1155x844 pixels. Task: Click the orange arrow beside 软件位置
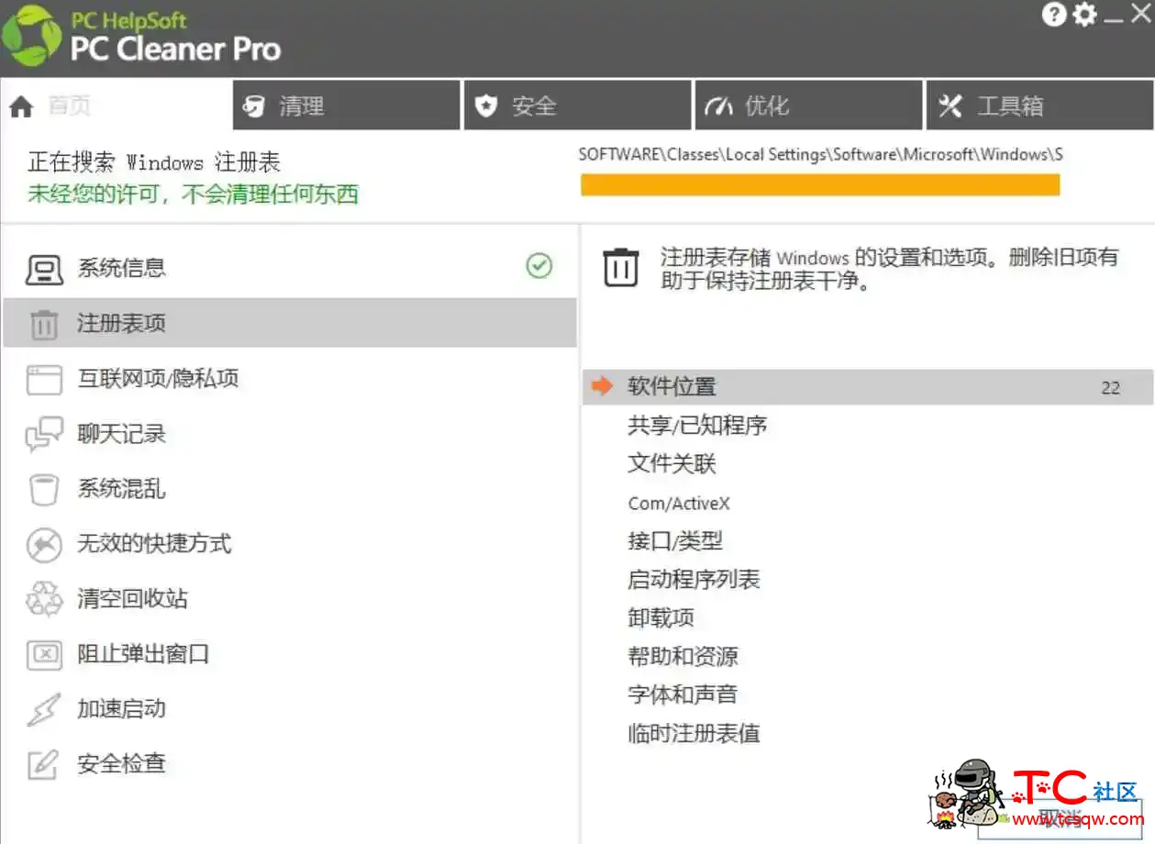(x=602, y=386)
